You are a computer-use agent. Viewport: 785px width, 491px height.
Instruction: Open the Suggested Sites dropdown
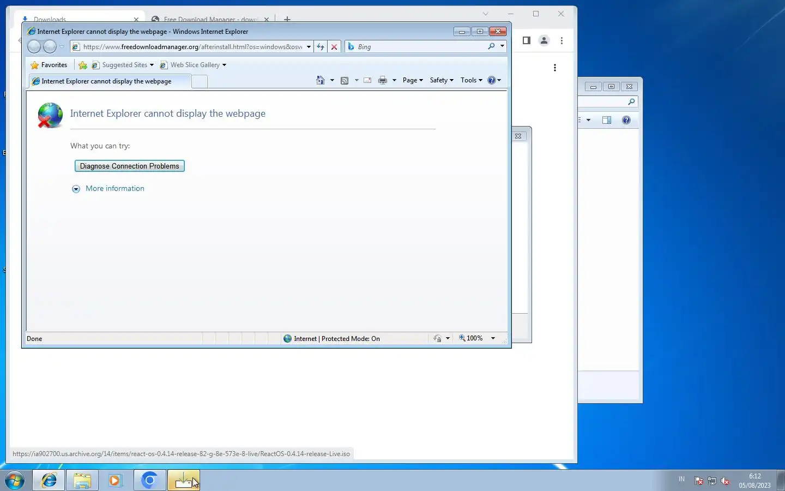tap(123, 65)
